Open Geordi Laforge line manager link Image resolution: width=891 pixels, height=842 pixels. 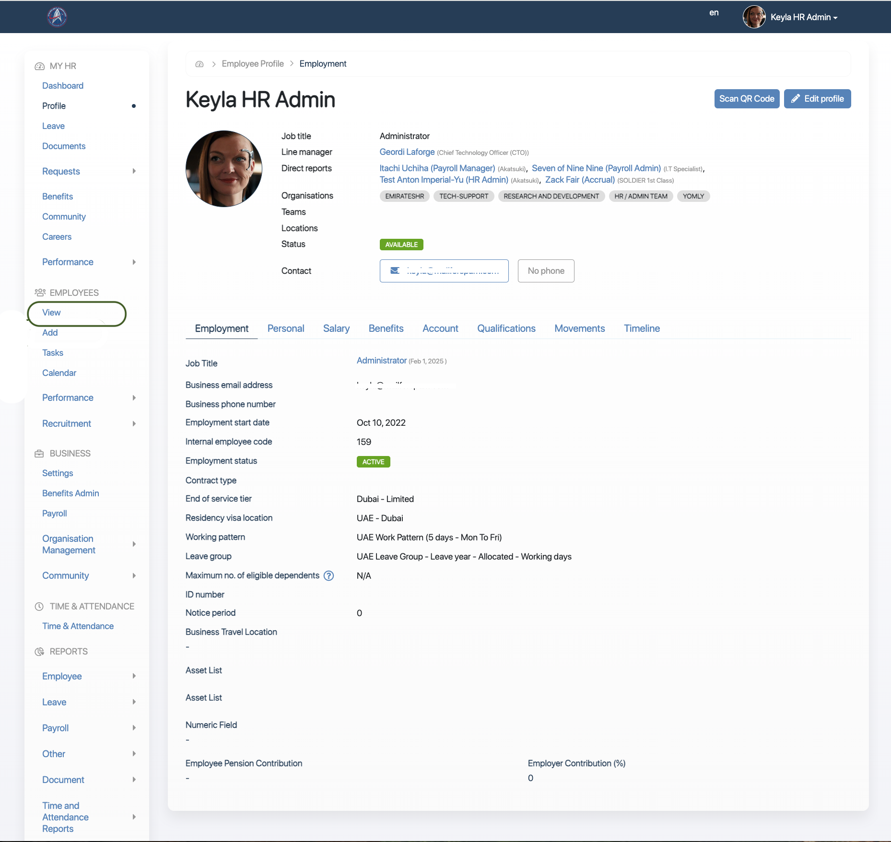tap(407, 152)
